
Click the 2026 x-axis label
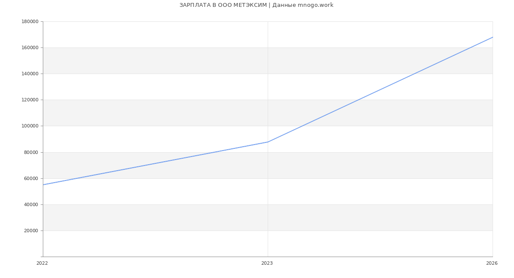[x=492, y=263]
